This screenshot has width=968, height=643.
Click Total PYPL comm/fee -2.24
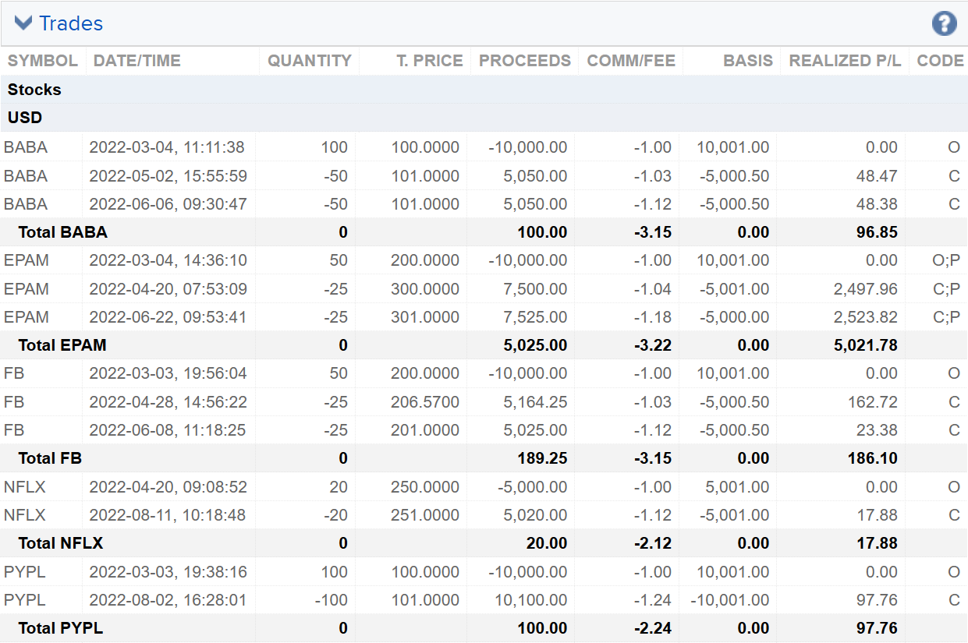point(653,628)
